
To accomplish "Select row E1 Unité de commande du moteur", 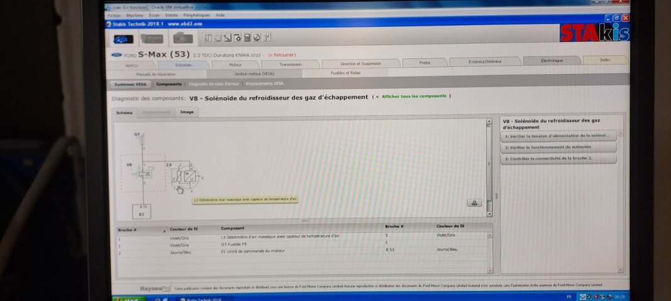I will click(302, 251).
